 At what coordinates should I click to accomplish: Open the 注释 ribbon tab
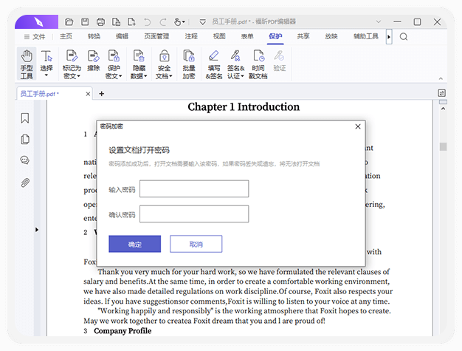click(191, 36)
